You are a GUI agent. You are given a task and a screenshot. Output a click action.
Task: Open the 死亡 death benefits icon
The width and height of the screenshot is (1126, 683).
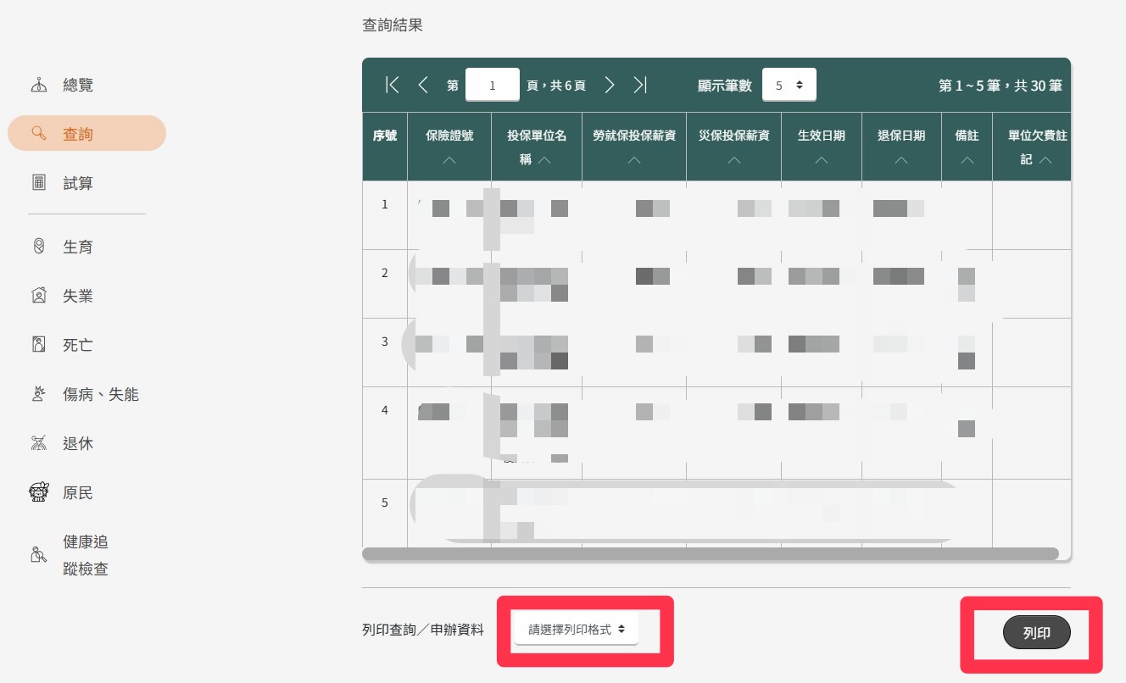[39, 345]
